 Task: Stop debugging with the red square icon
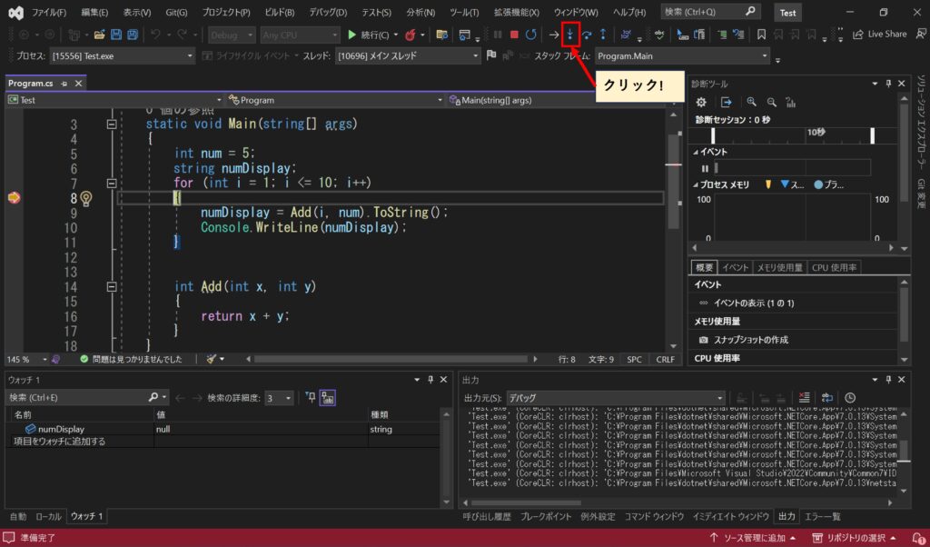(514, 35)
